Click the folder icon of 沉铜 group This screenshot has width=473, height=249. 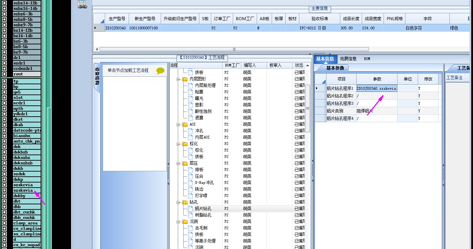[x=185, y=221]
